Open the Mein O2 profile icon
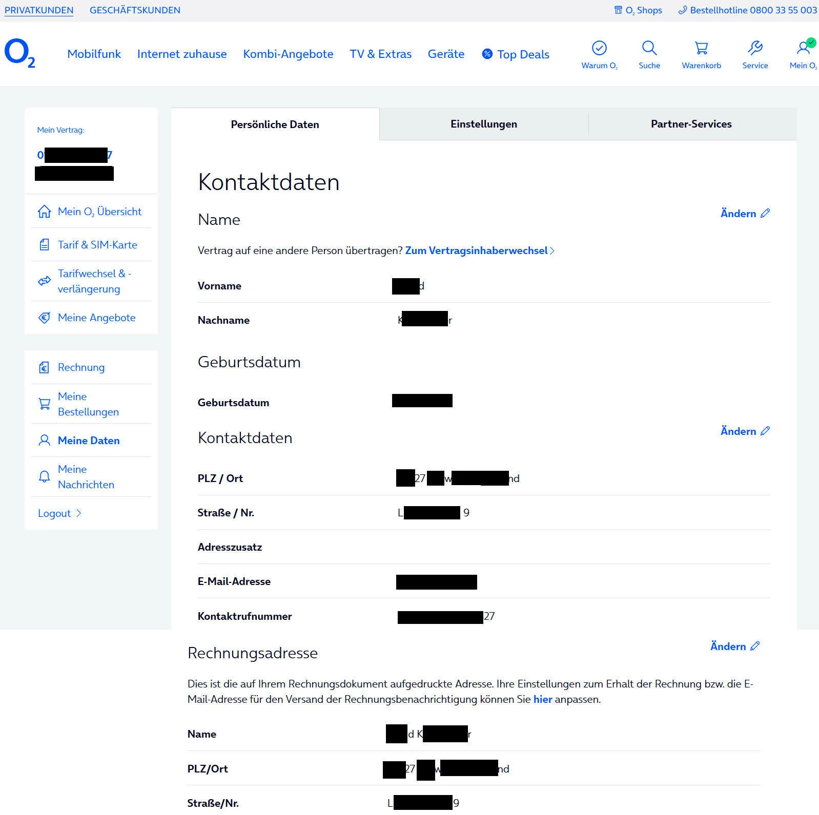819x815 pixels. [804, 47]
